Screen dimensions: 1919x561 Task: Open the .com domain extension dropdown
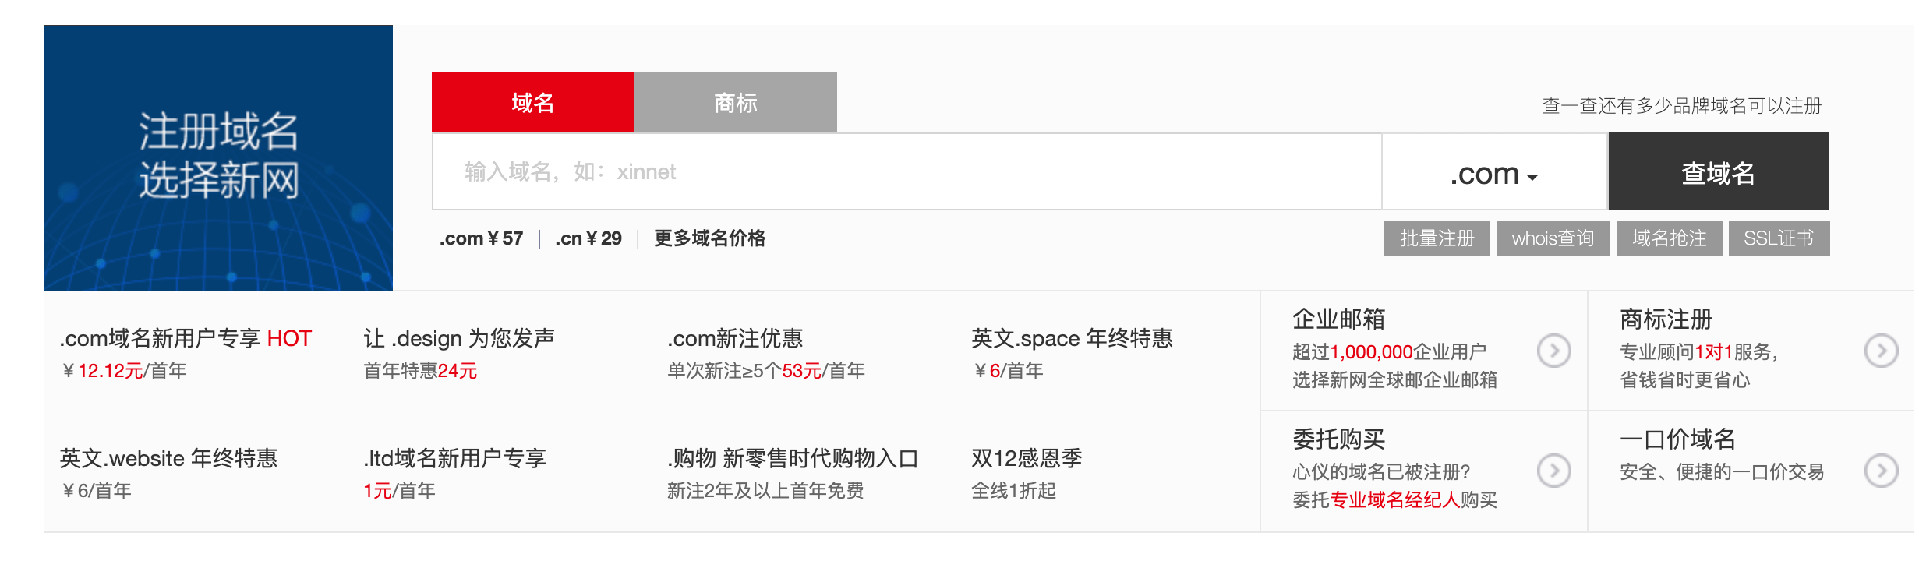1493,172
